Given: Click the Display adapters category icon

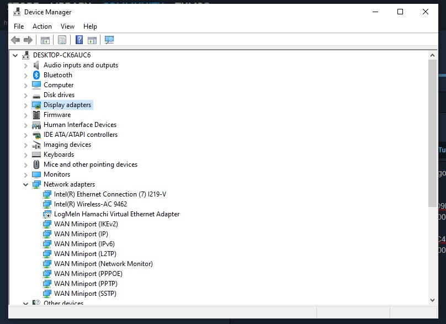Looking at the screenshot, I should pos(36,105).
